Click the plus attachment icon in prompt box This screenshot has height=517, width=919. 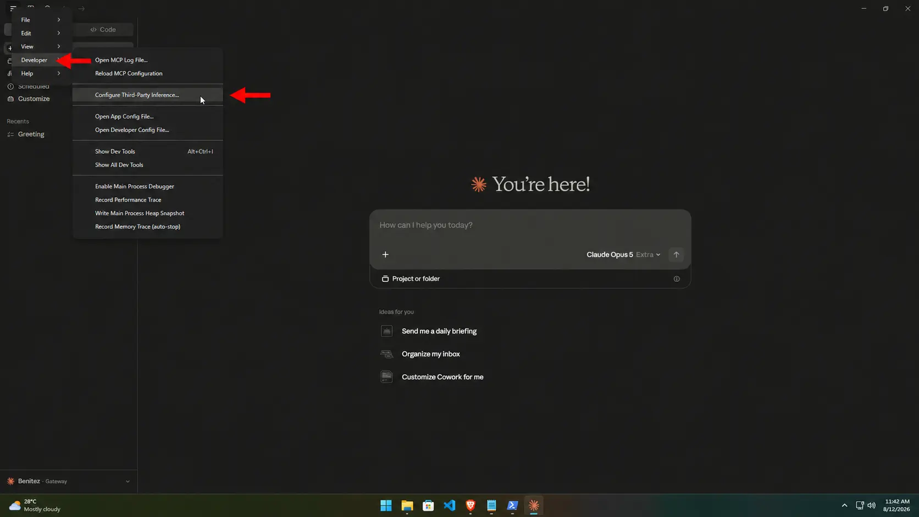pyautogui.click(x=385, y=254)
